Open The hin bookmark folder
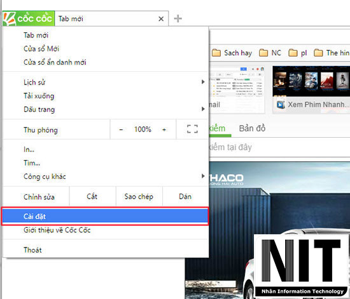The height and width of the screenshot is (299, 350). click(x=332, y=53)
